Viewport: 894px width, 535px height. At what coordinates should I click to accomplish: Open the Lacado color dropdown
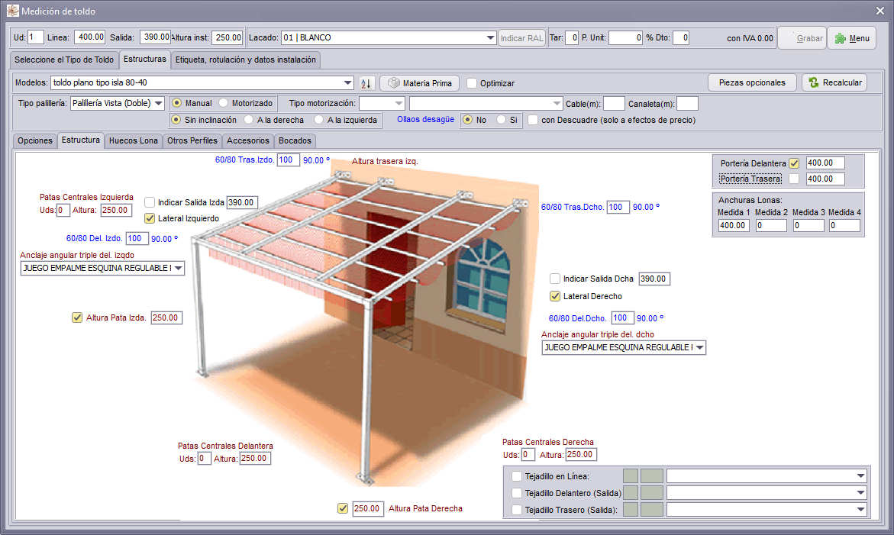coord(490,37)
